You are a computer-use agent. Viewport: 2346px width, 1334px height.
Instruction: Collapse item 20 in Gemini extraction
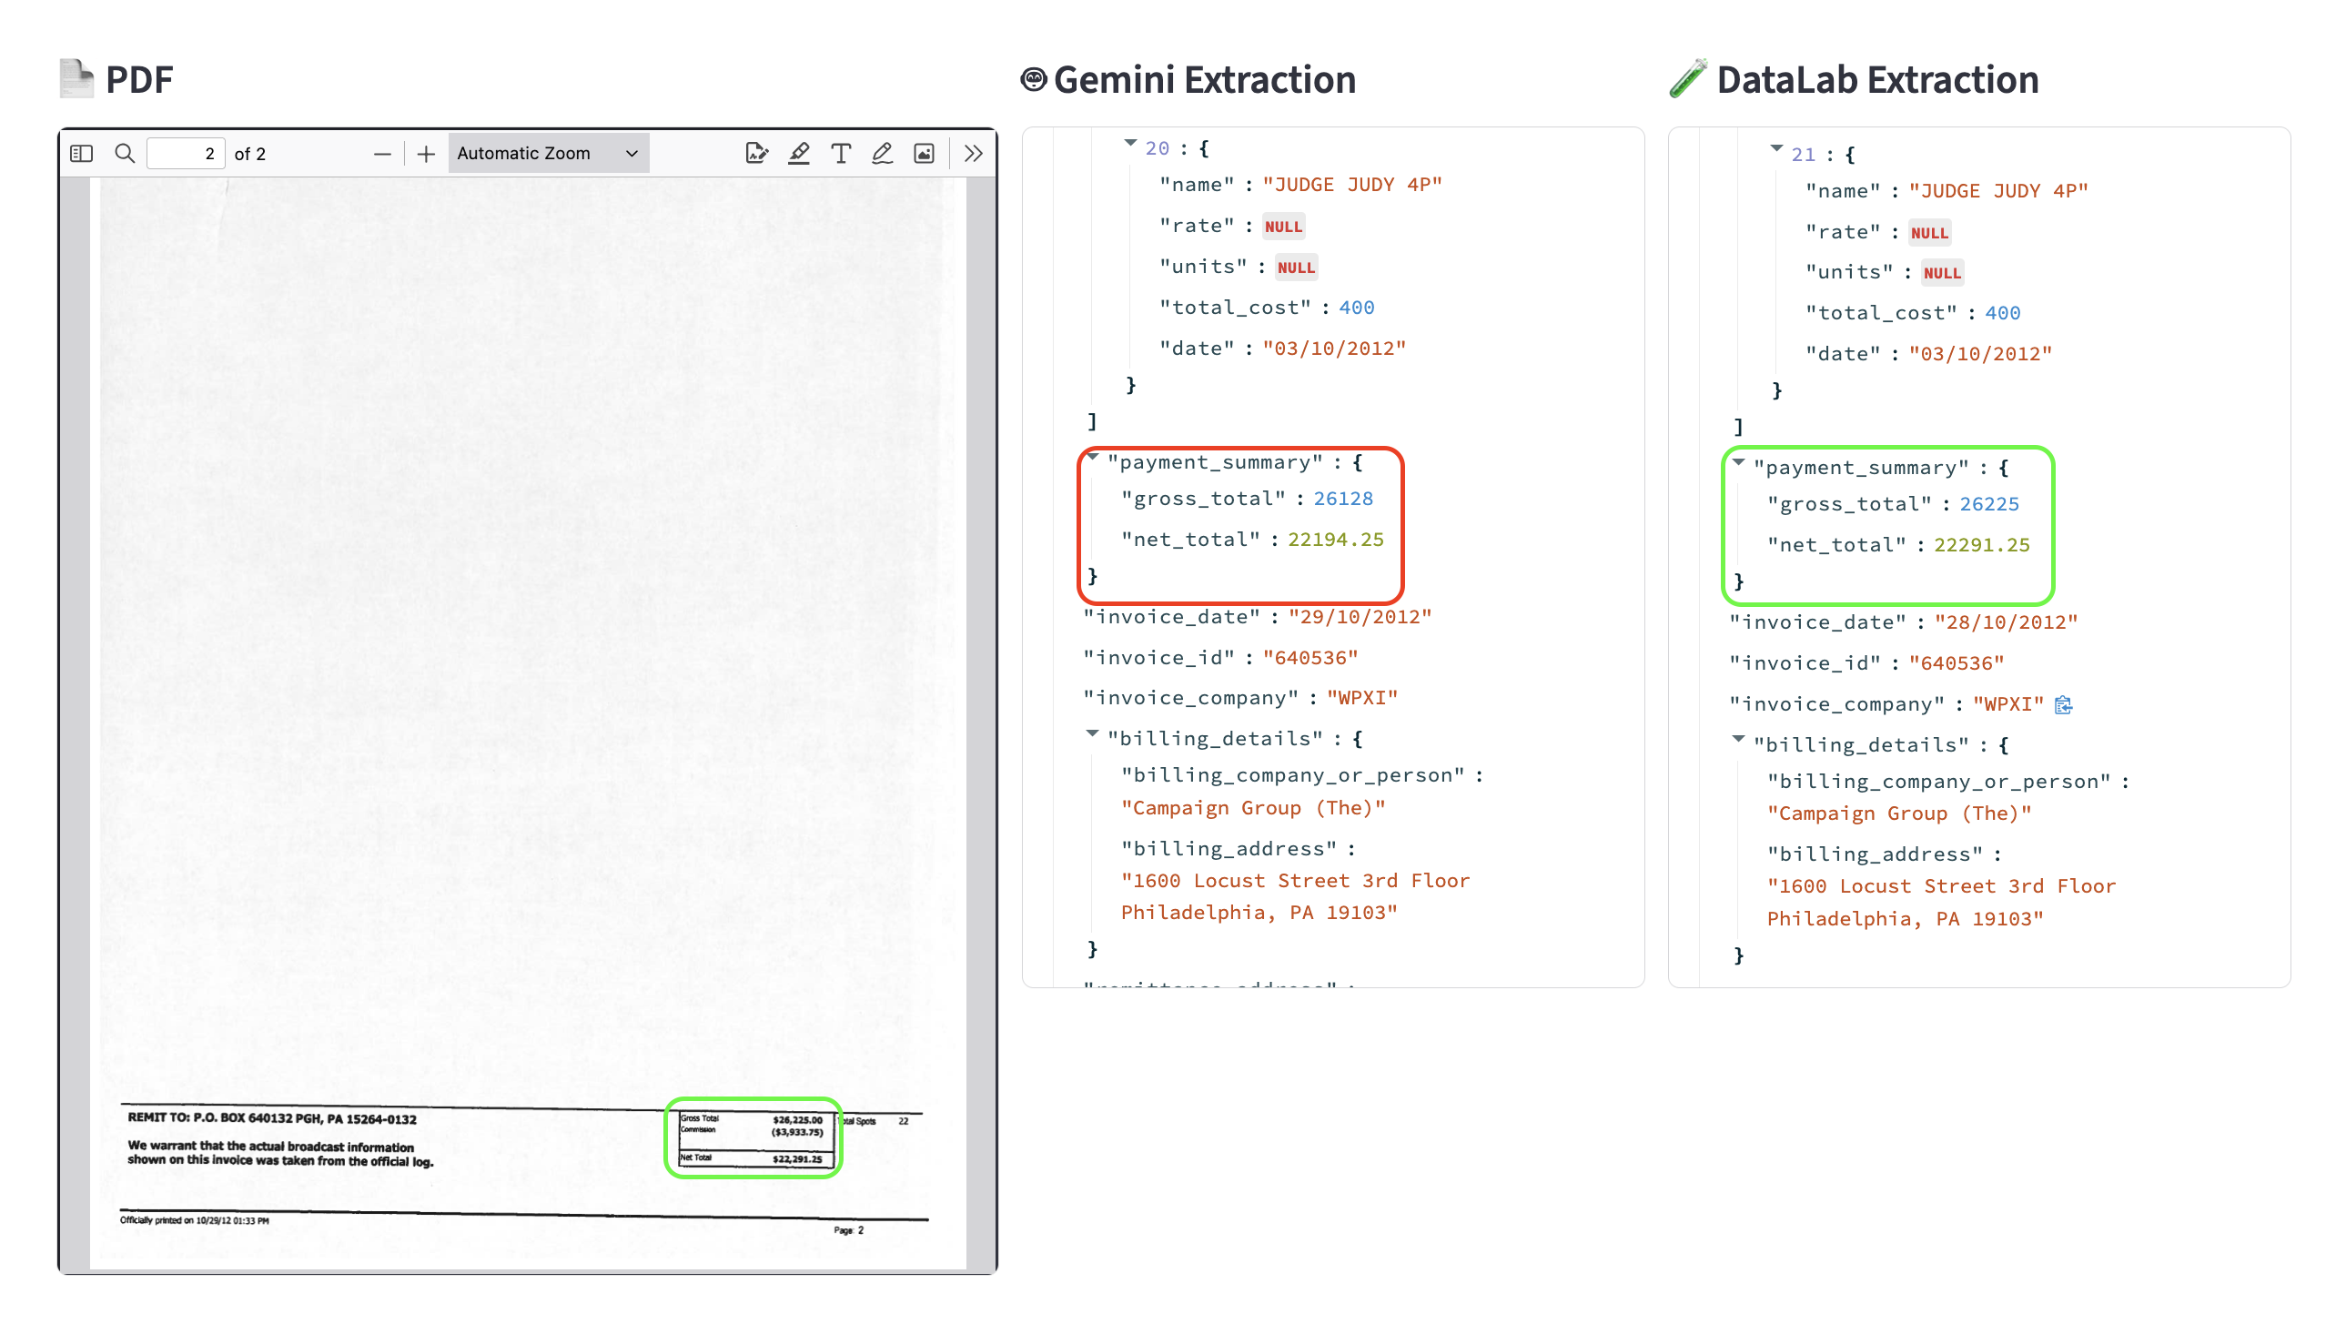coord(1129,143)
